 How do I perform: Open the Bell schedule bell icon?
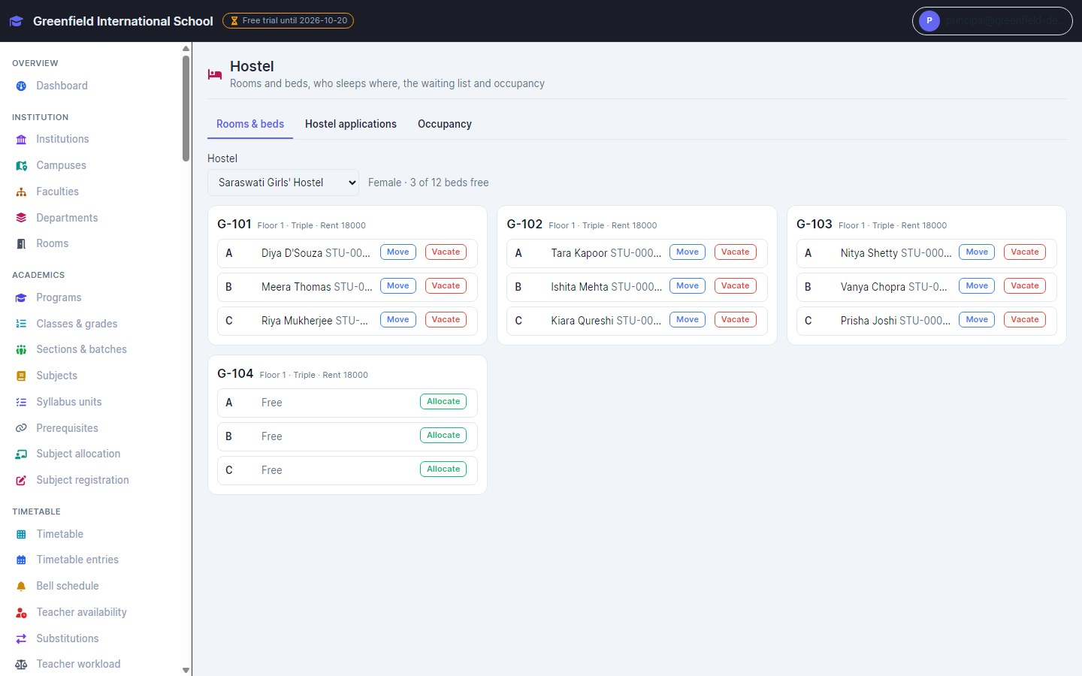coord(21,587)
